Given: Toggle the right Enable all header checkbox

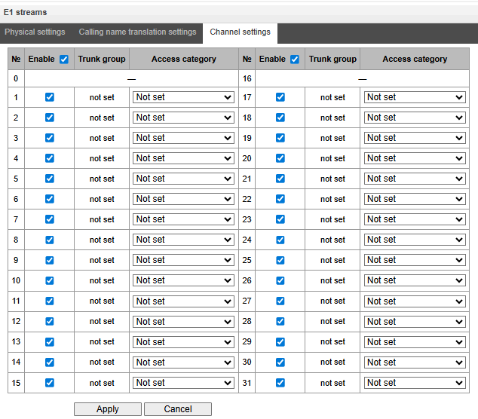Looking at the screenshot, I should pos(295,60).
